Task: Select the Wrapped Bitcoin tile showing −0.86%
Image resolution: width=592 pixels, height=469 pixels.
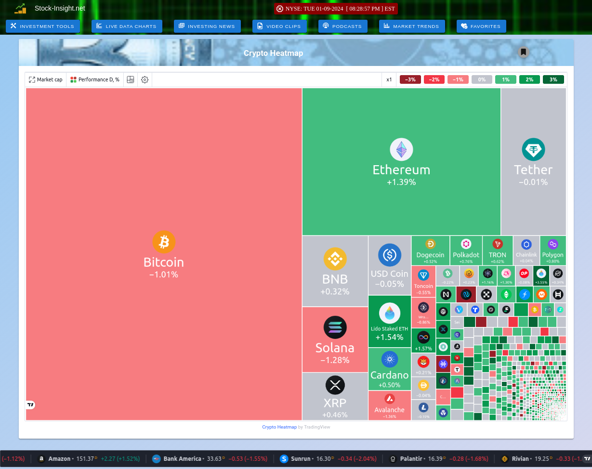Action: tap(423, 313)
